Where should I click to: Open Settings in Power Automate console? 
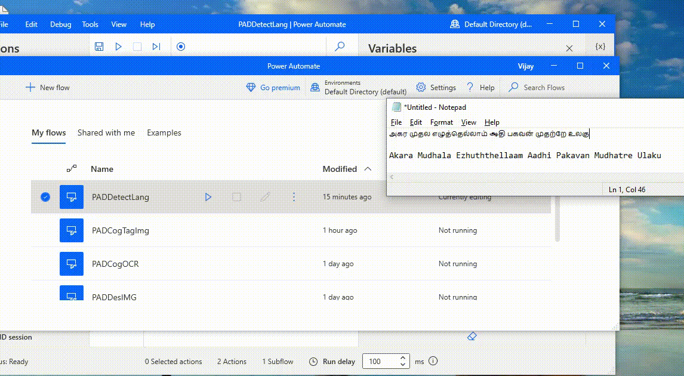coord(436,87)
